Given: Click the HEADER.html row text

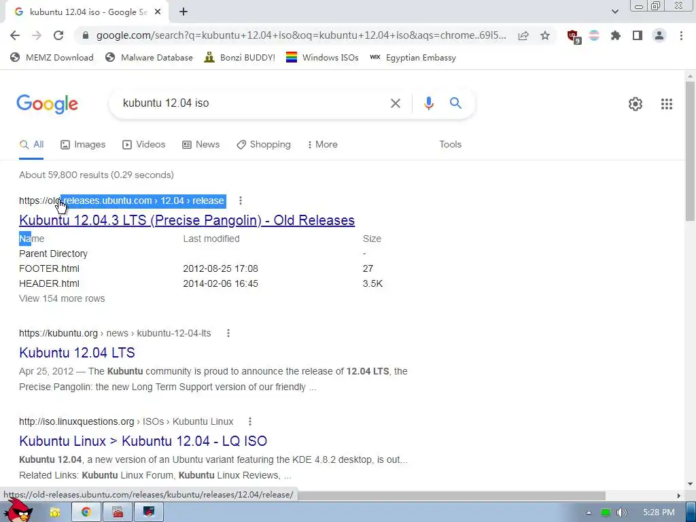Looking at the screenshot, I should pos(49,283).
